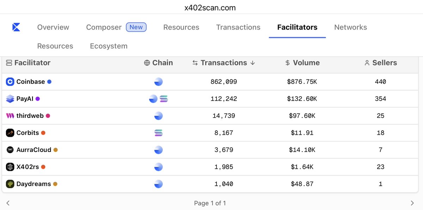The width and height of the screenshot is (423, 210).
Task: Click the Daydreams facilitator logo icon
Action: pyautogui.click(x=10, y=184)
